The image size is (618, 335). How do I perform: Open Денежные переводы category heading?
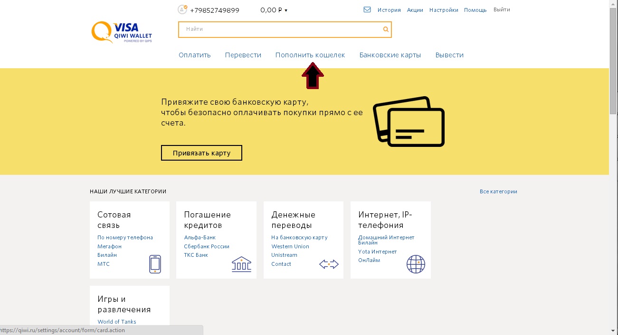tap(294, 220)
